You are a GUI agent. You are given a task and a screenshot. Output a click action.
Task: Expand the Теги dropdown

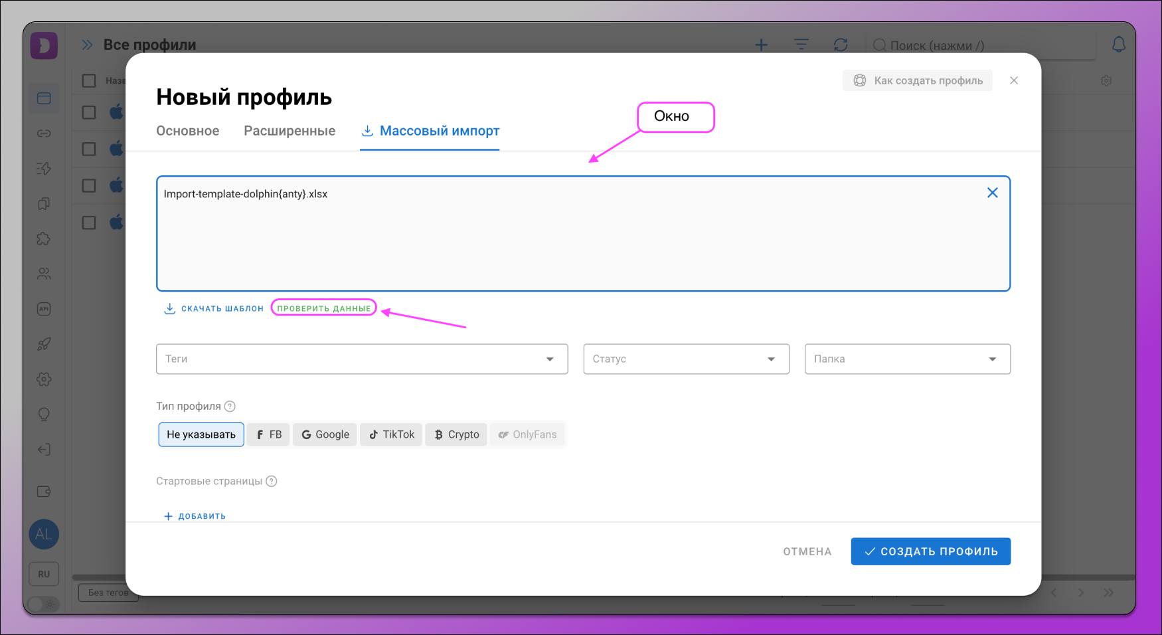click(x=362, y=359)
